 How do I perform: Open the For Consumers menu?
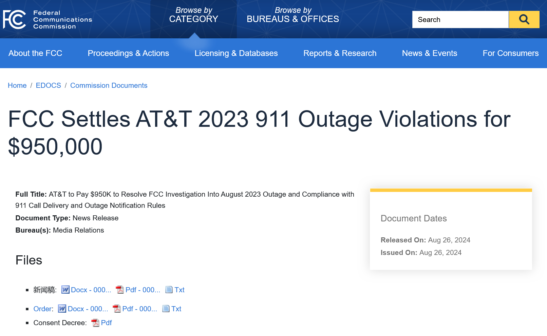pyautogui.click(x=511, y=53)
